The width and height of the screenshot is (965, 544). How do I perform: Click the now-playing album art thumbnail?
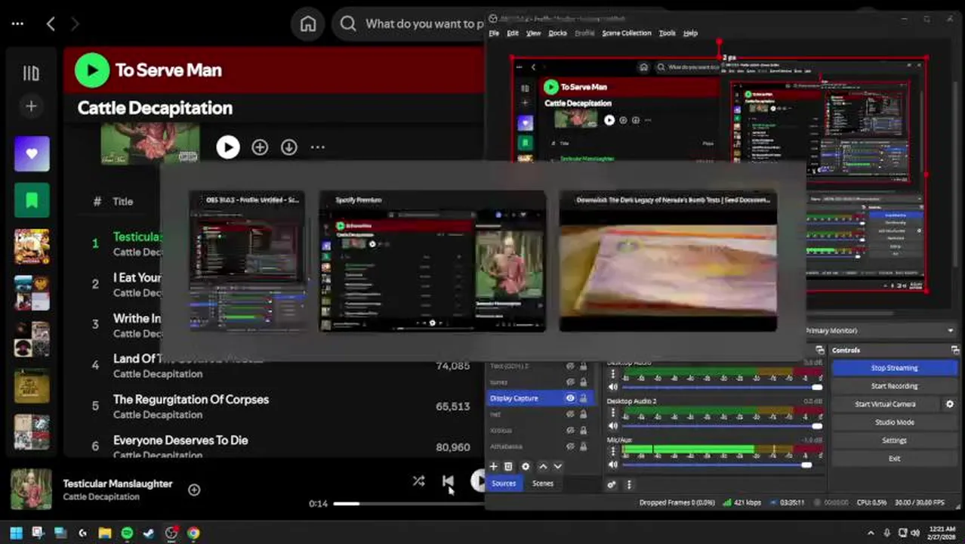(x=32, y=490)
